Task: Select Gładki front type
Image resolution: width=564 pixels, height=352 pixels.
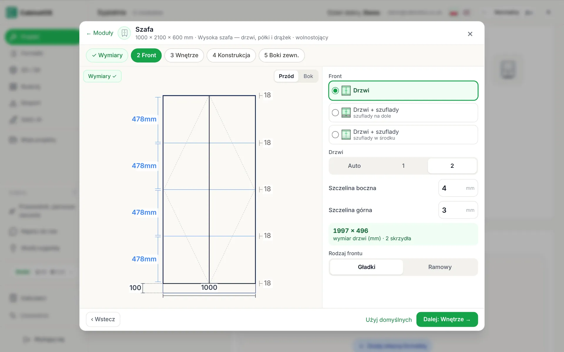Action: click(x=366, y=267)
